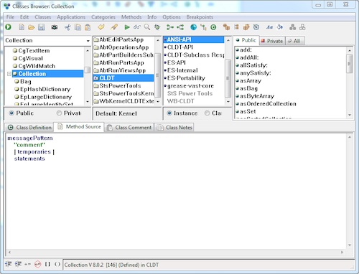Click the green circular run icon in toolbar
Viewport: 359px width, 274px height.
(x=9, y=27)
